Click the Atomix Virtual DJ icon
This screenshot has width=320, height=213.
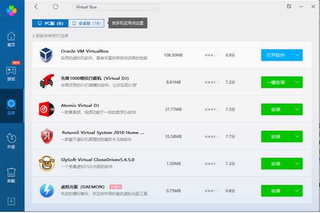(x=47, y=109)
